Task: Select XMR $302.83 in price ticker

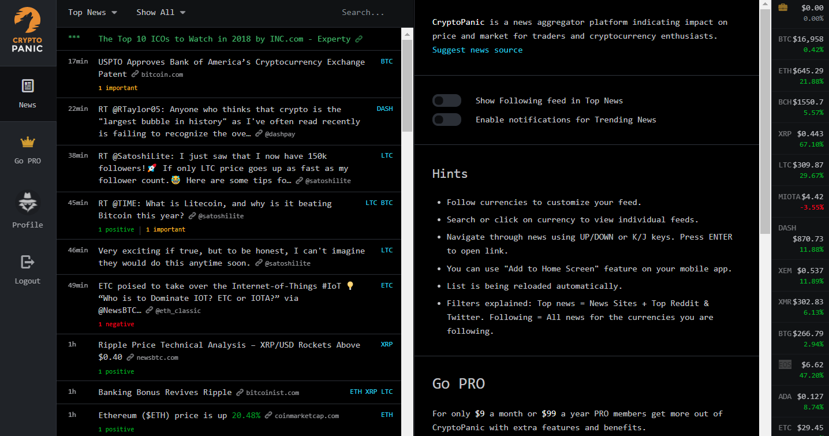Action: tap(800, 307)
